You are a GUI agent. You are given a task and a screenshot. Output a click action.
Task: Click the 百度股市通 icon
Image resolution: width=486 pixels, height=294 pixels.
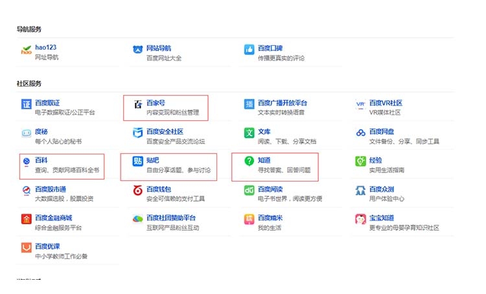point(27,191)
